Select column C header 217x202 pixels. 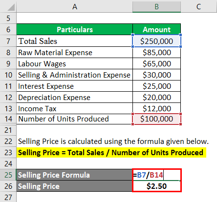click(199, 7)
